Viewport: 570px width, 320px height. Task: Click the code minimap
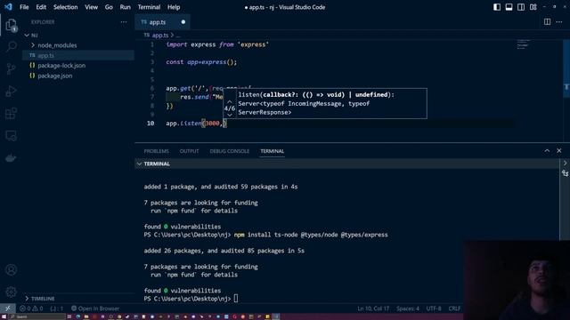pyautogui.click(x=523, y=44)
